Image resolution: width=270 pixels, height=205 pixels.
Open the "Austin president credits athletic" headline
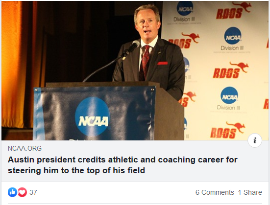pyautogui.click(x=123, y=160)
